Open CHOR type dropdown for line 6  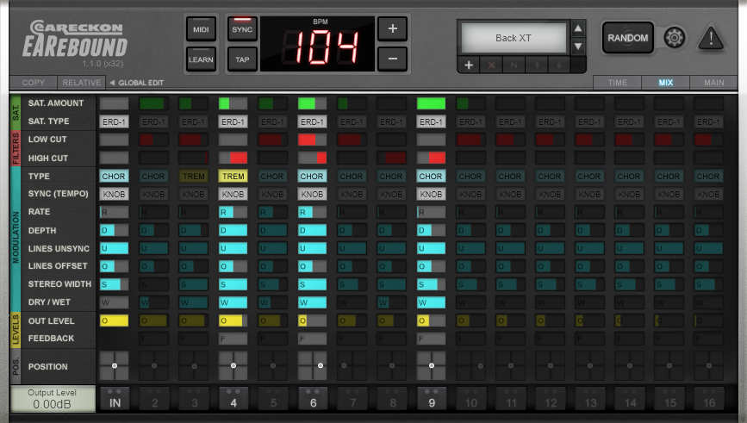point(312,177)
